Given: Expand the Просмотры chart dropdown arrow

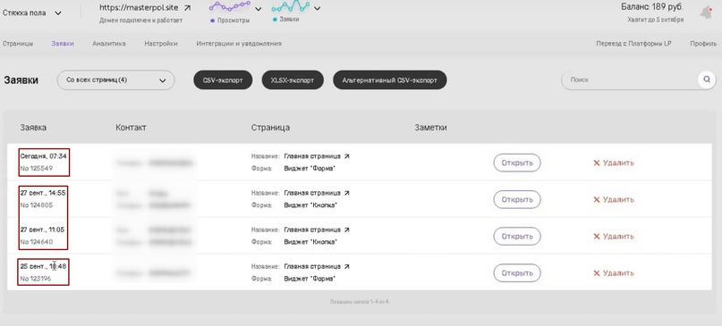Looking at the screenshot, I should coord(259,9).
